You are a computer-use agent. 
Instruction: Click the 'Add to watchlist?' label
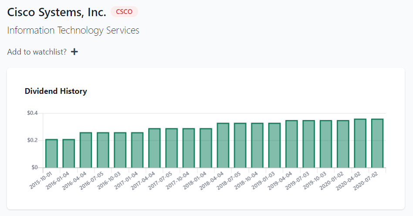(37, 52)
